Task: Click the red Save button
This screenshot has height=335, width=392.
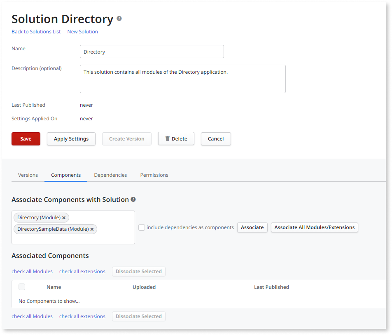Action: (x=26, y=139)
